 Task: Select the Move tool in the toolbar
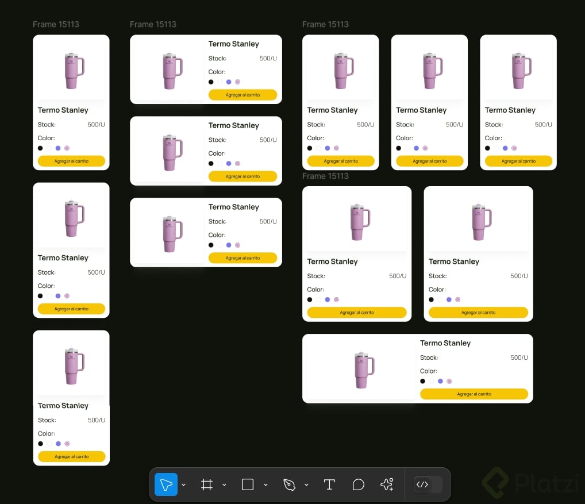(166, 484)
